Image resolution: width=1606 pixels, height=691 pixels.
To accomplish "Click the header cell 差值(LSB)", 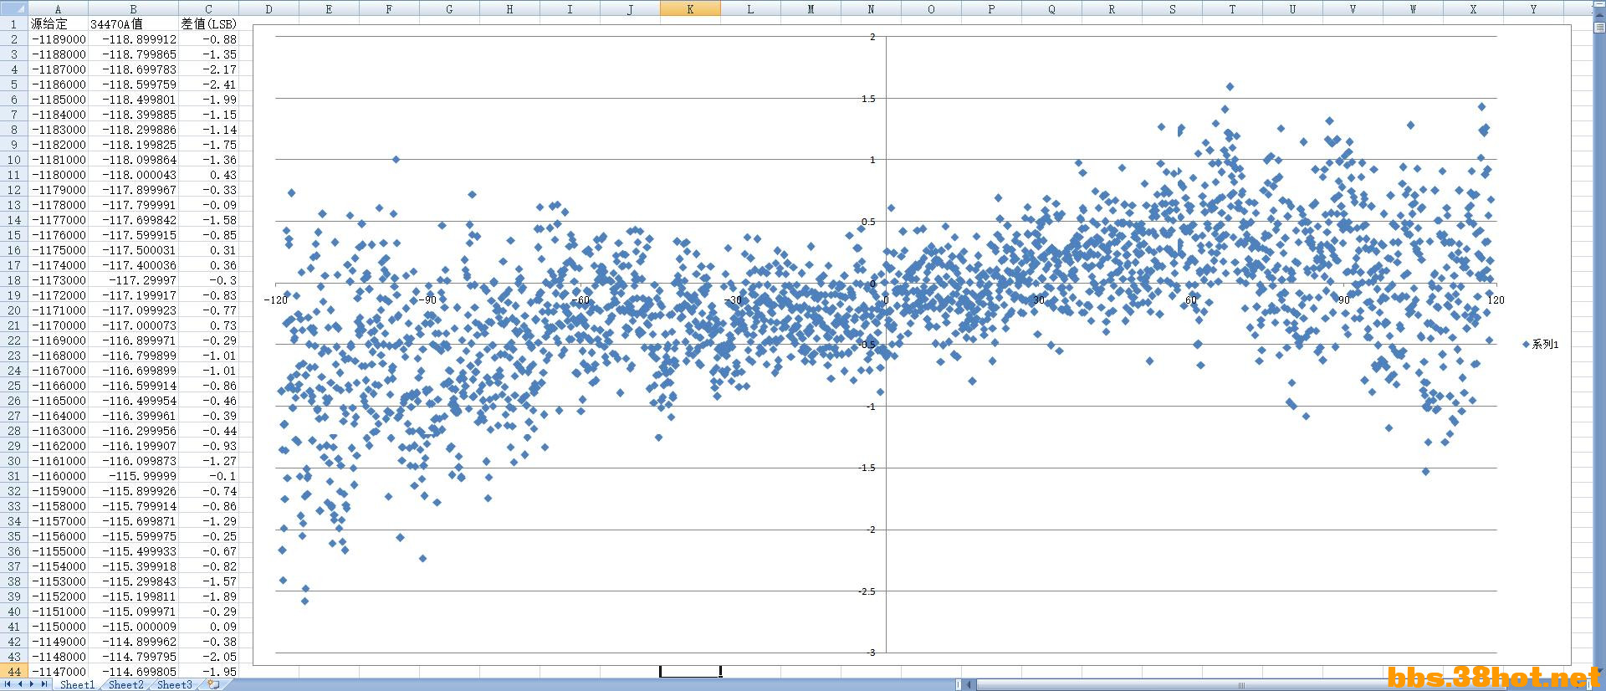I will (x=208, y=24).
